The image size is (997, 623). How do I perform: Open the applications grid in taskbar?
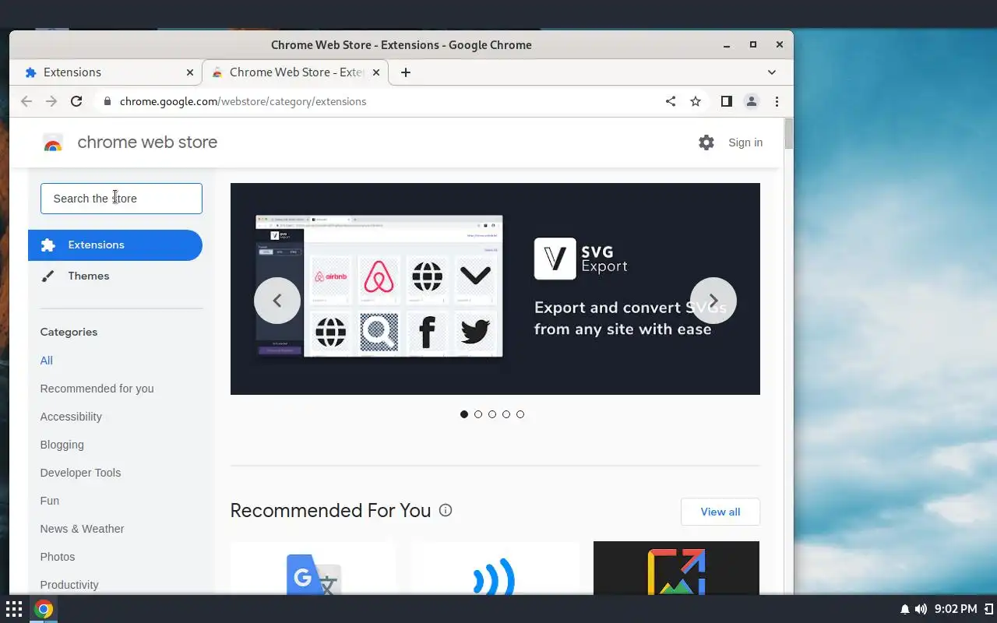coord(14,609)
